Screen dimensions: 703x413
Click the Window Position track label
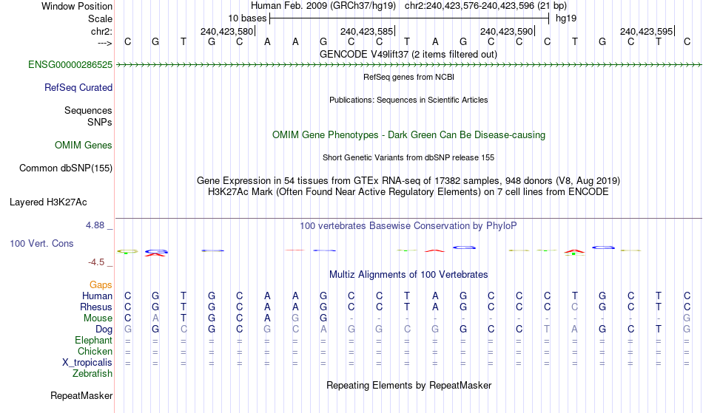click(x=77, y=6)
